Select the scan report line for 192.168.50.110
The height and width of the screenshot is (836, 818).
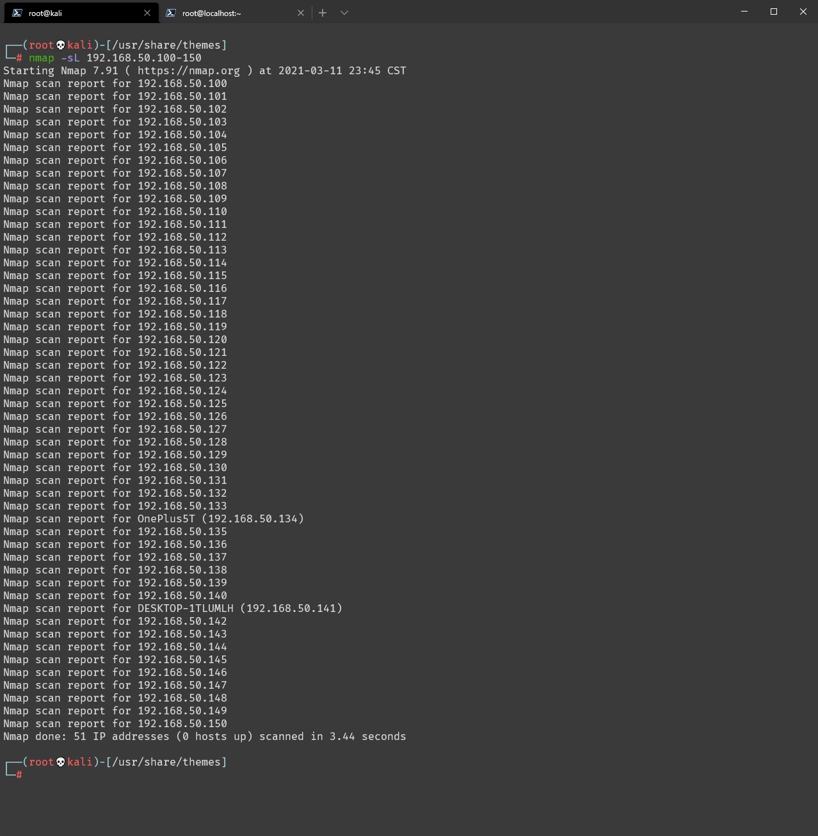pyautogui.click(x=115, y=211)
